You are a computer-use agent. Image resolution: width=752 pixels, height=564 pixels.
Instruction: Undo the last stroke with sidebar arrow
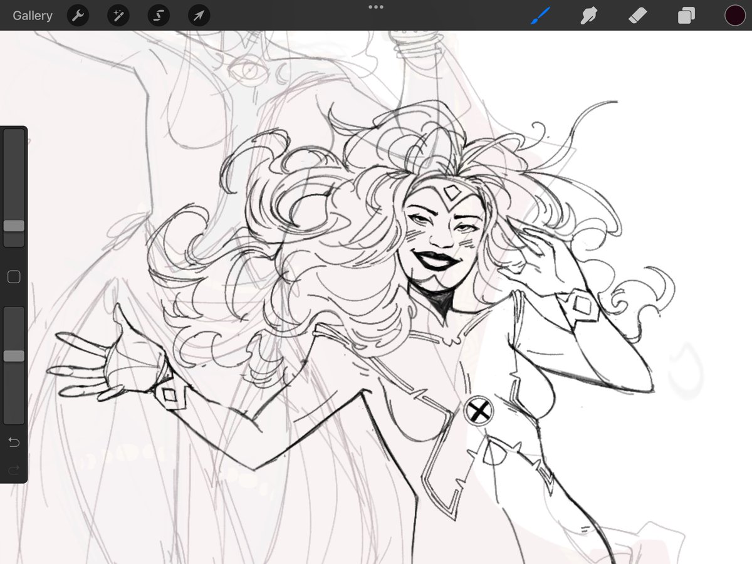[x=14, y=442]
